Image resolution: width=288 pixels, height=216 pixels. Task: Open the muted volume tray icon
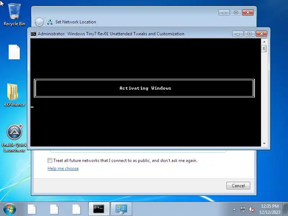pyautogui.click(x=251, y=209)
